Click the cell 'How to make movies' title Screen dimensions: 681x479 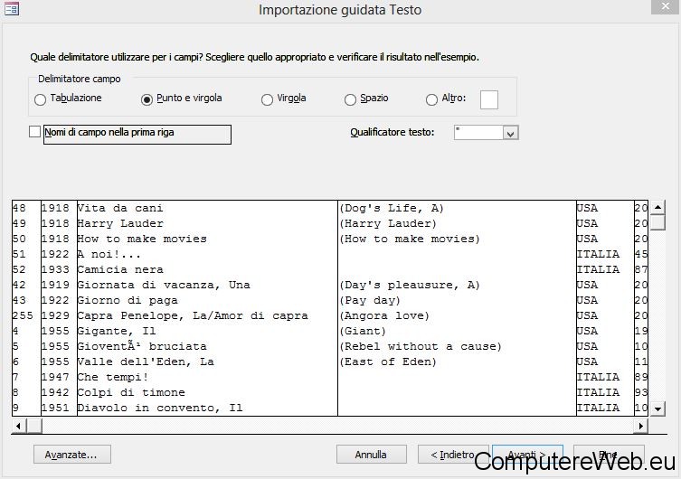(x=142, y=239)
